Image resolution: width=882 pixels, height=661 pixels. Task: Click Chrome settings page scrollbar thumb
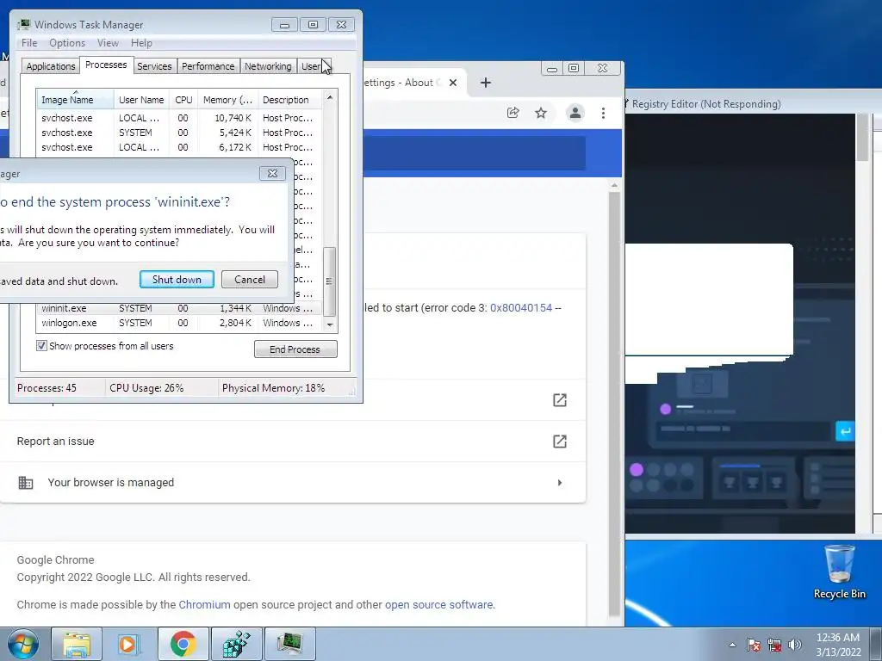point(614,405)
